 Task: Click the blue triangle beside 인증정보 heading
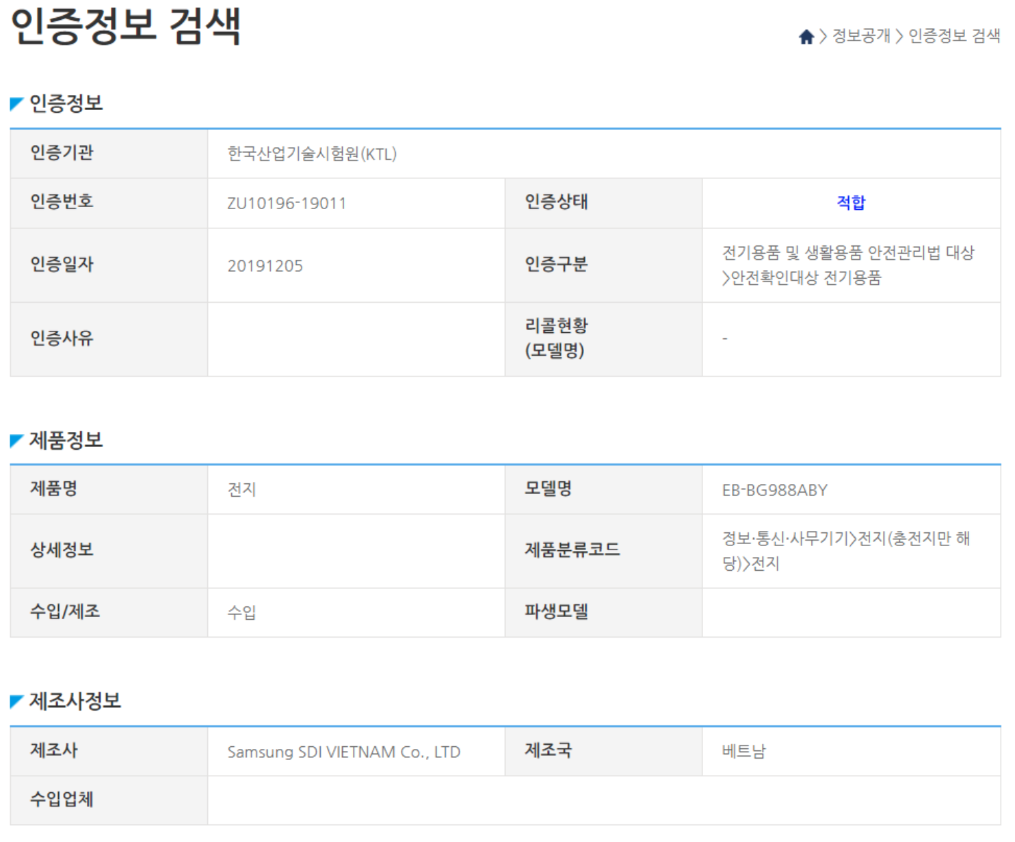point(16,104)
